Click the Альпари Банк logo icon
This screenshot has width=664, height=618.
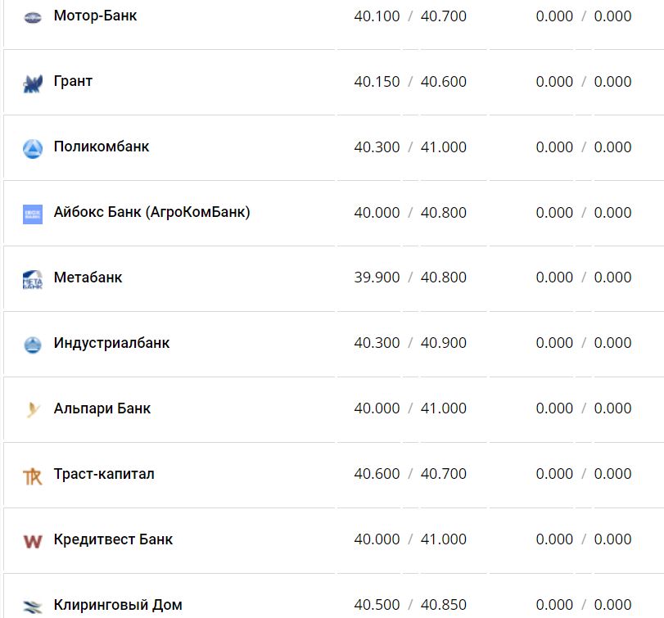32,410
